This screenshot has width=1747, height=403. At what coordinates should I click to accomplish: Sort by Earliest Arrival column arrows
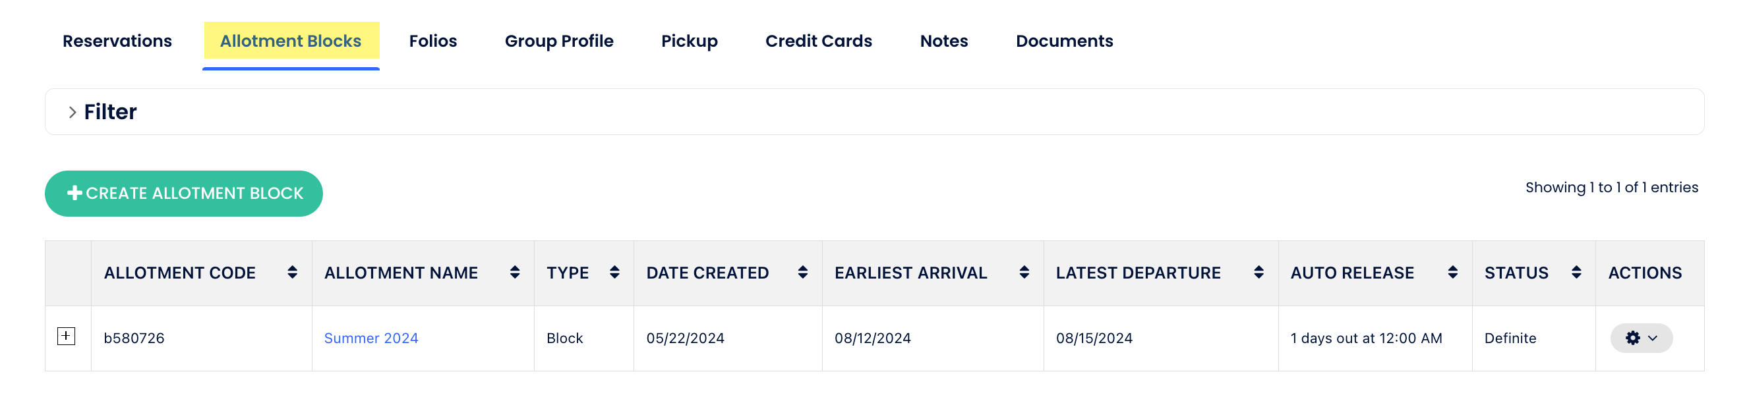coord(1024,272)
